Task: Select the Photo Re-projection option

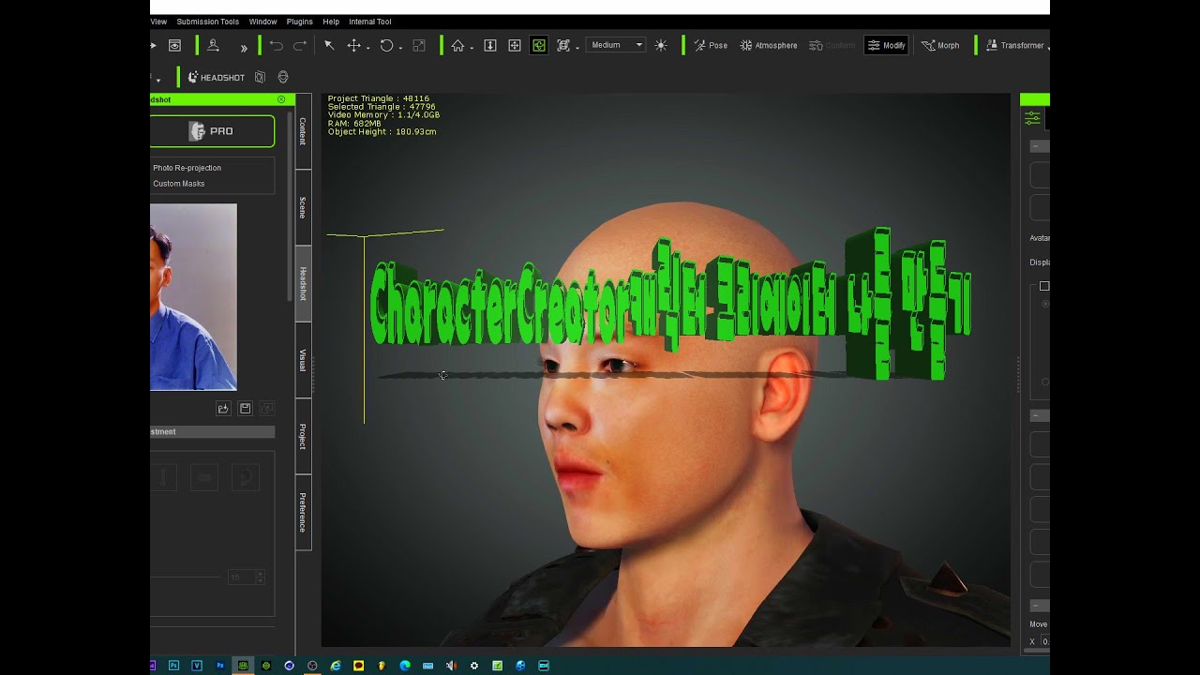Action: coord(187,168)
